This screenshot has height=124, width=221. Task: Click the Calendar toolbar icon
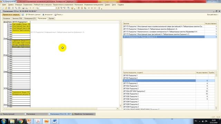tap(82, 8)
